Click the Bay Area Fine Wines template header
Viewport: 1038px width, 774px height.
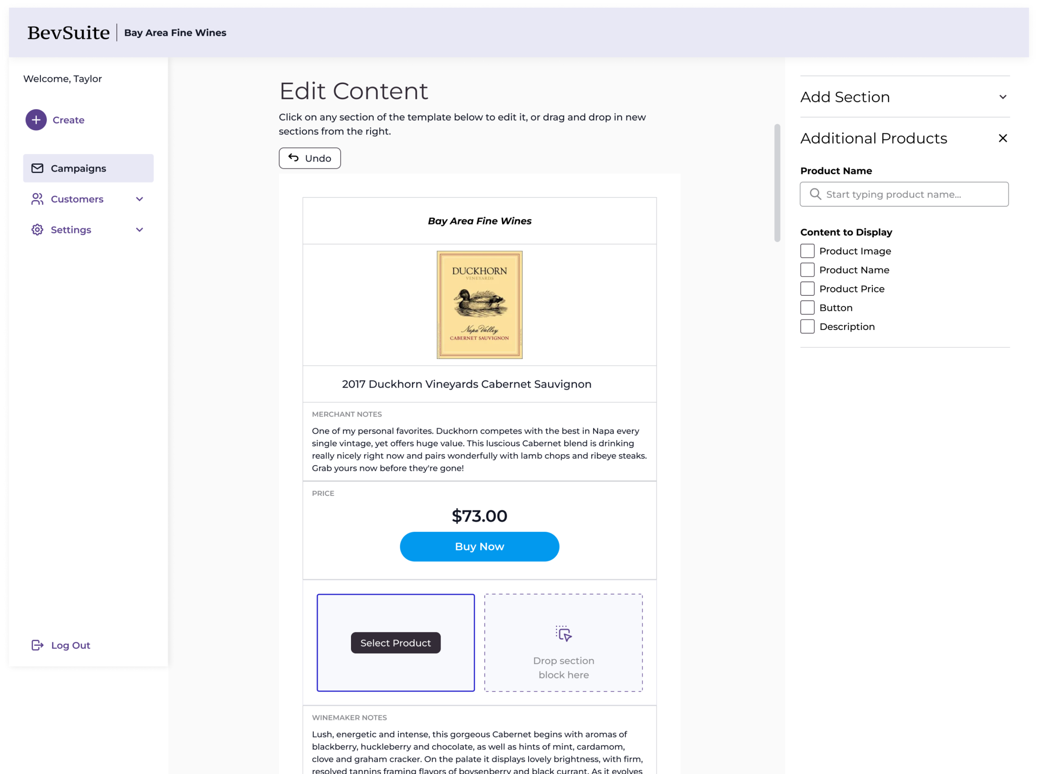479,221
